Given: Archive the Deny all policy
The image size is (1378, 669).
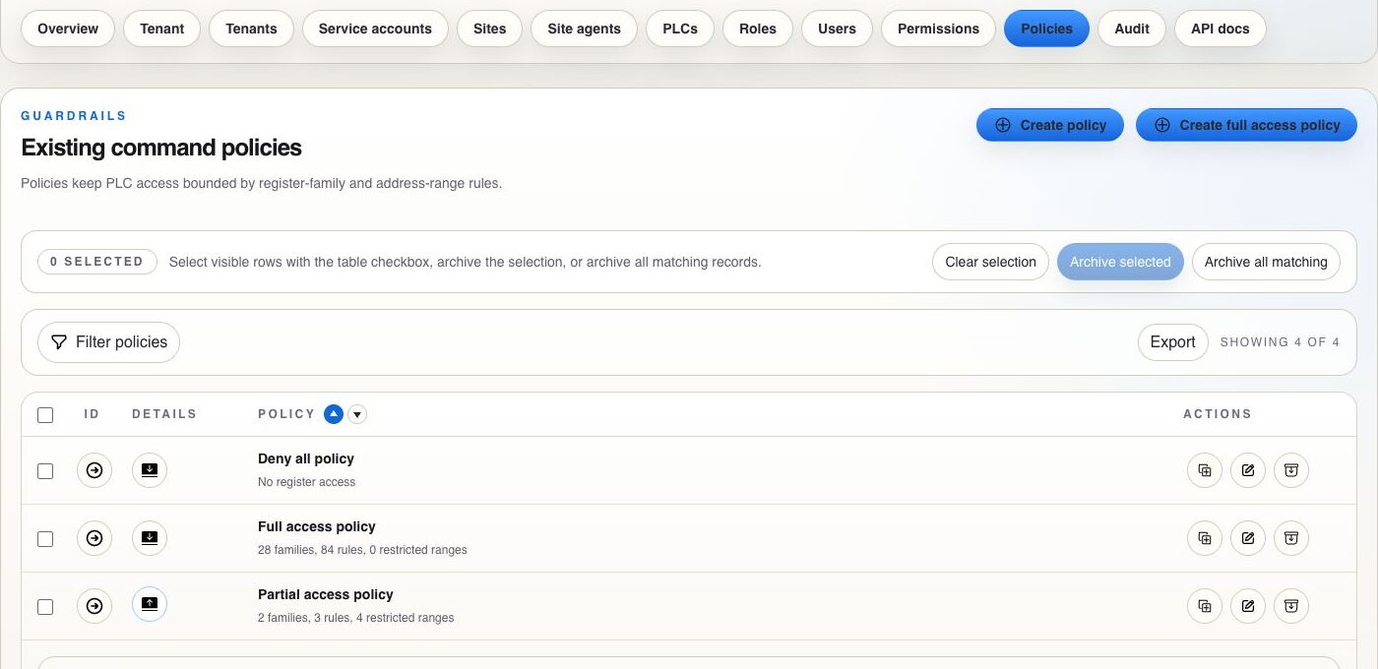Looking at the screenshot, I should pyautogui.click(x=1291, y=470).
